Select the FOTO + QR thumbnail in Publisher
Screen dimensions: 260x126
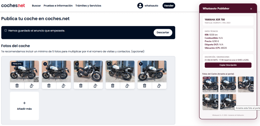click(210, 84)
